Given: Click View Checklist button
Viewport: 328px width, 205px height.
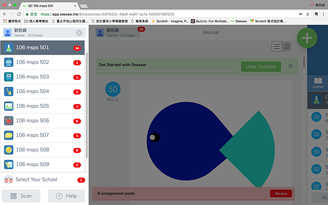Looking at the screenshot, I should [x=261, y=67].
